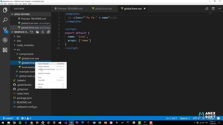The width and height of the screenshot is (223, 125).
Task: Click New File icon in explorer header
Action: pyautogui.click(x=32, y=32)
